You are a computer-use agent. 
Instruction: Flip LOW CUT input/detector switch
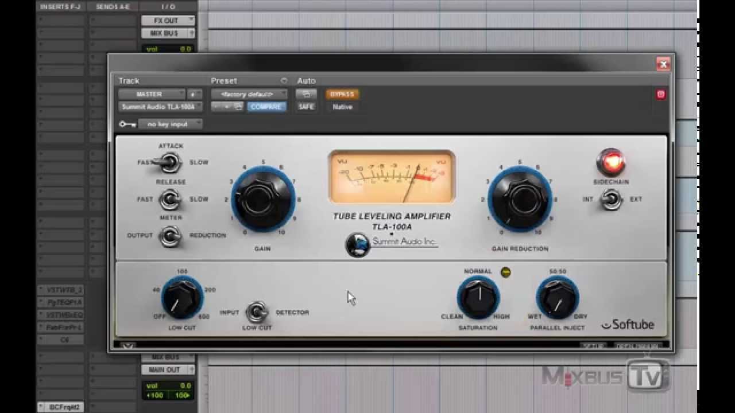click(257, 313)
